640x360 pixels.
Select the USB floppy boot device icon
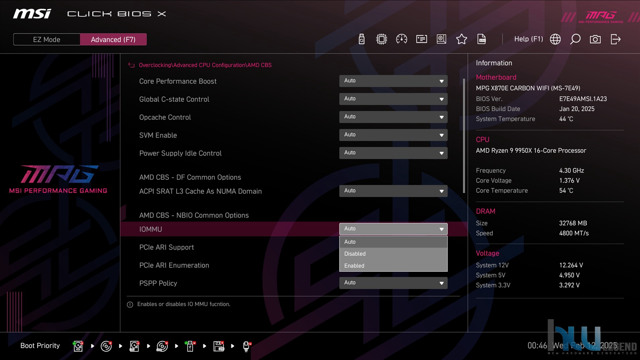coord(218,346)
